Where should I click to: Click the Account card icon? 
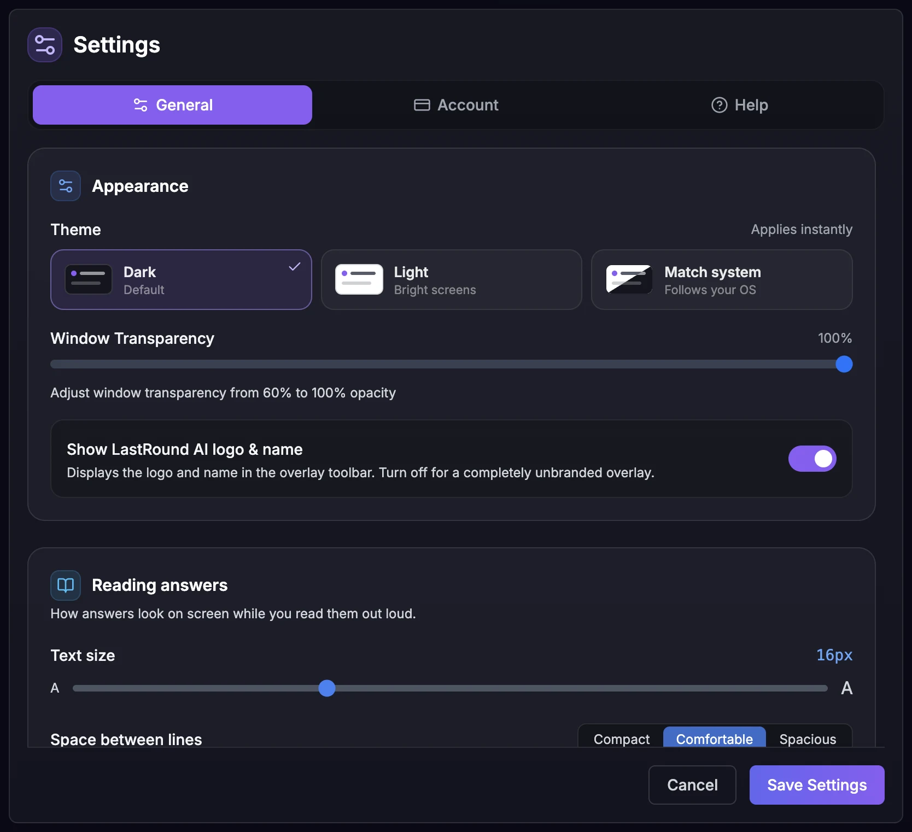coord(422,105)
